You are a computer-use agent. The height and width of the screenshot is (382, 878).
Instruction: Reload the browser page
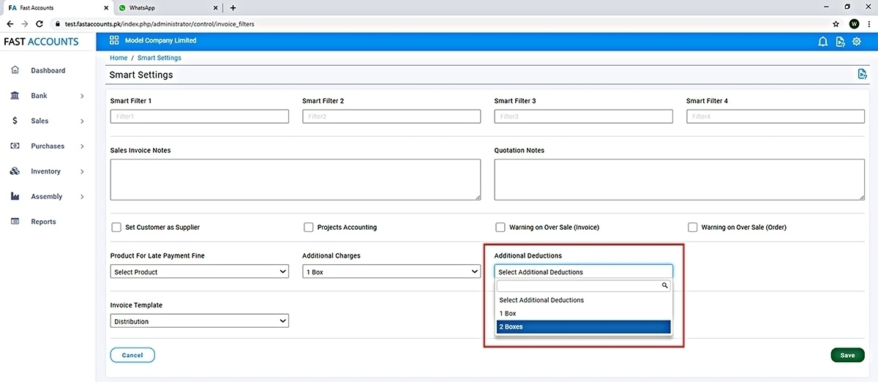40,23
